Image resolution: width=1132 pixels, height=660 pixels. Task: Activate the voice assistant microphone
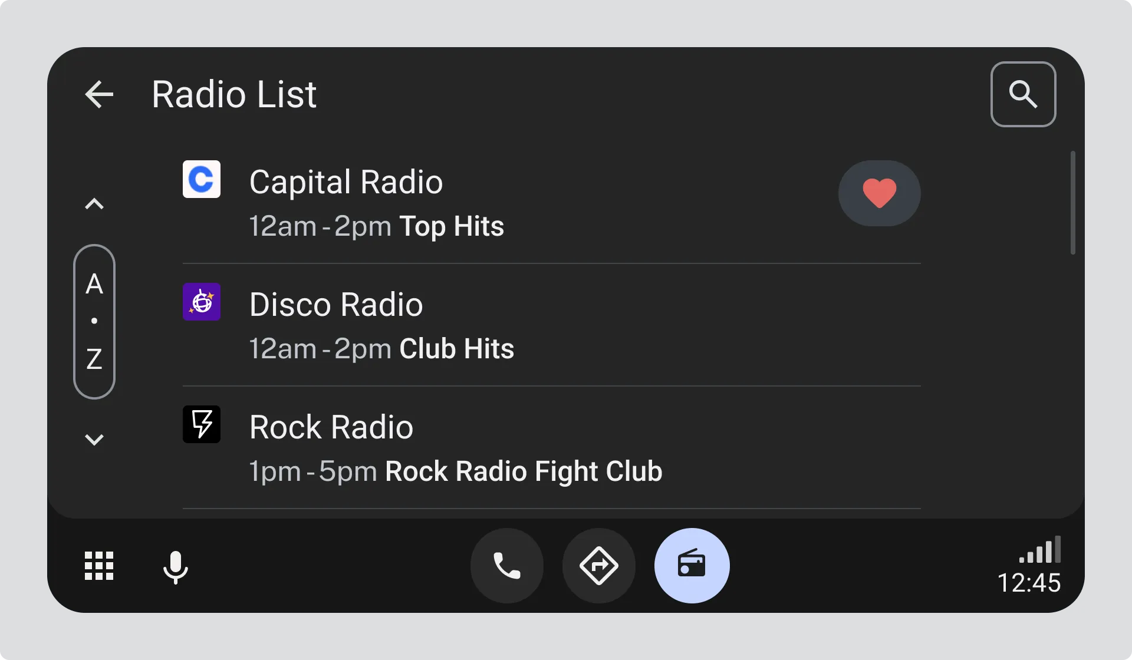pyautogui.click(x=175, y=567)
